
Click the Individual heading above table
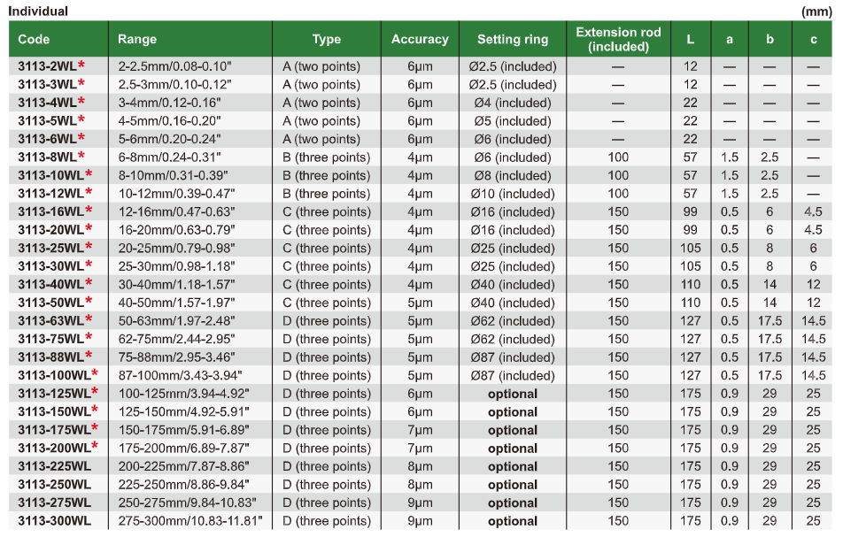click(x=37, y=12)
